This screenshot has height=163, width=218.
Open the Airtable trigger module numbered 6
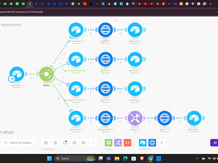17,74
